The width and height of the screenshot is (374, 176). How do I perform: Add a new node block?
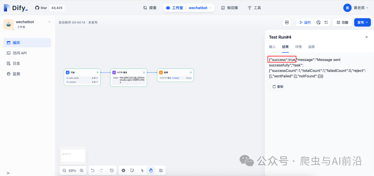tap(124, 170)
